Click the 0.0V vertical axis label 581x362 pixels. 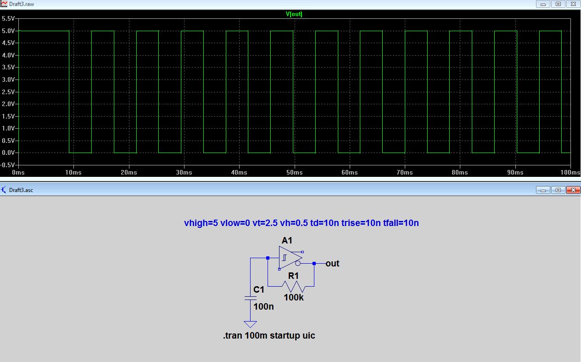click(x=9, y=153)
